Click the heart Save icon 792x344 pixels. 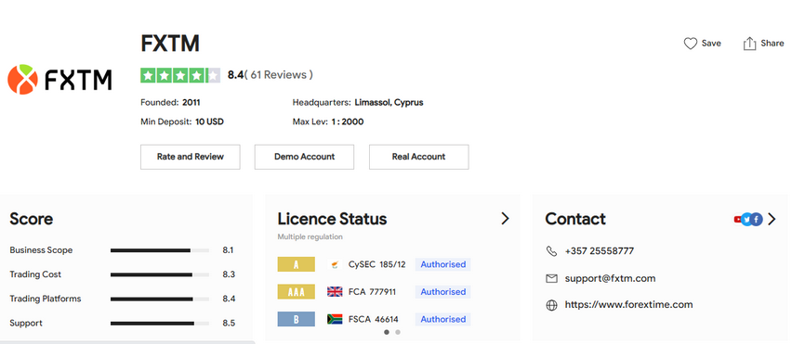pyautogui.click(x=690, y=44)
